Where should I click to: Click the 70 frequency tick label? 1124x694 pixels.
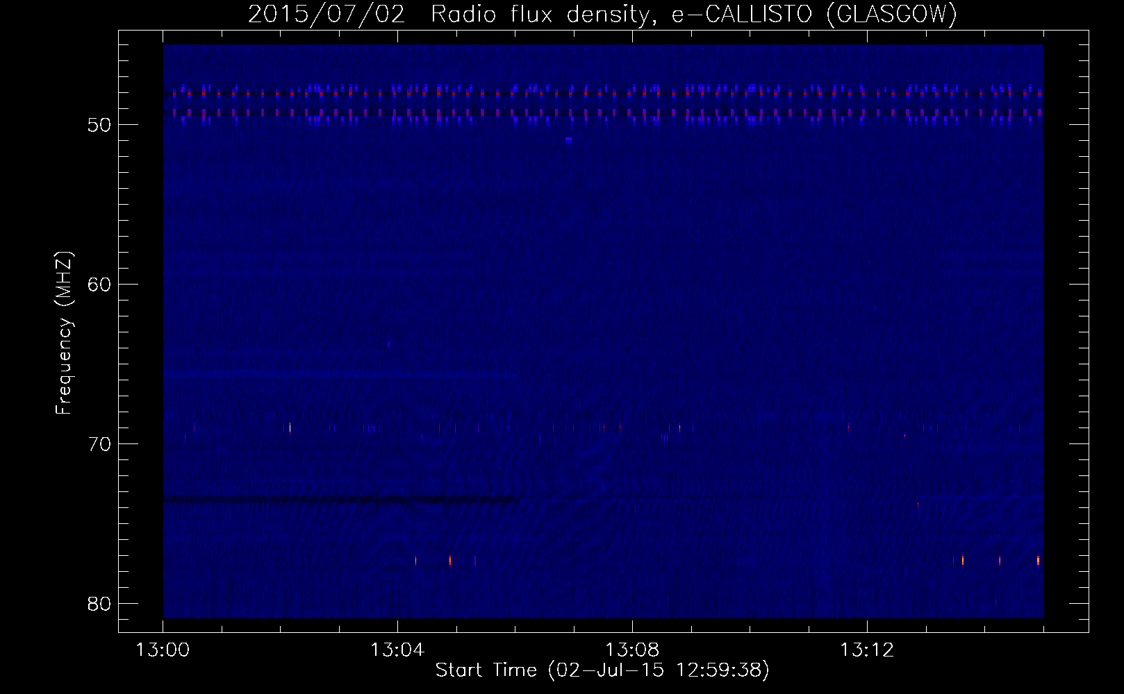[99, 444]
